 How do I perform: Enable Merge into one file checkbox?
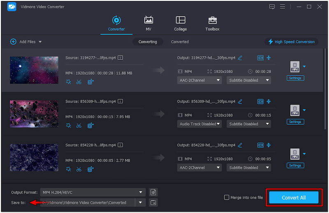pyautogui.click(x=227, y=197)
